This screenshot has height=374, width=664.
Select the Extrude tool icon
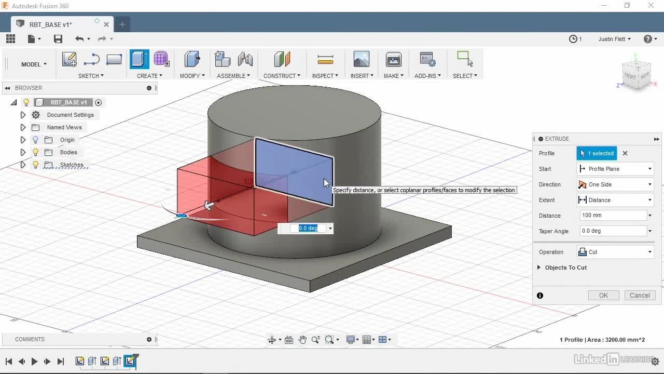tap(139, 59)
